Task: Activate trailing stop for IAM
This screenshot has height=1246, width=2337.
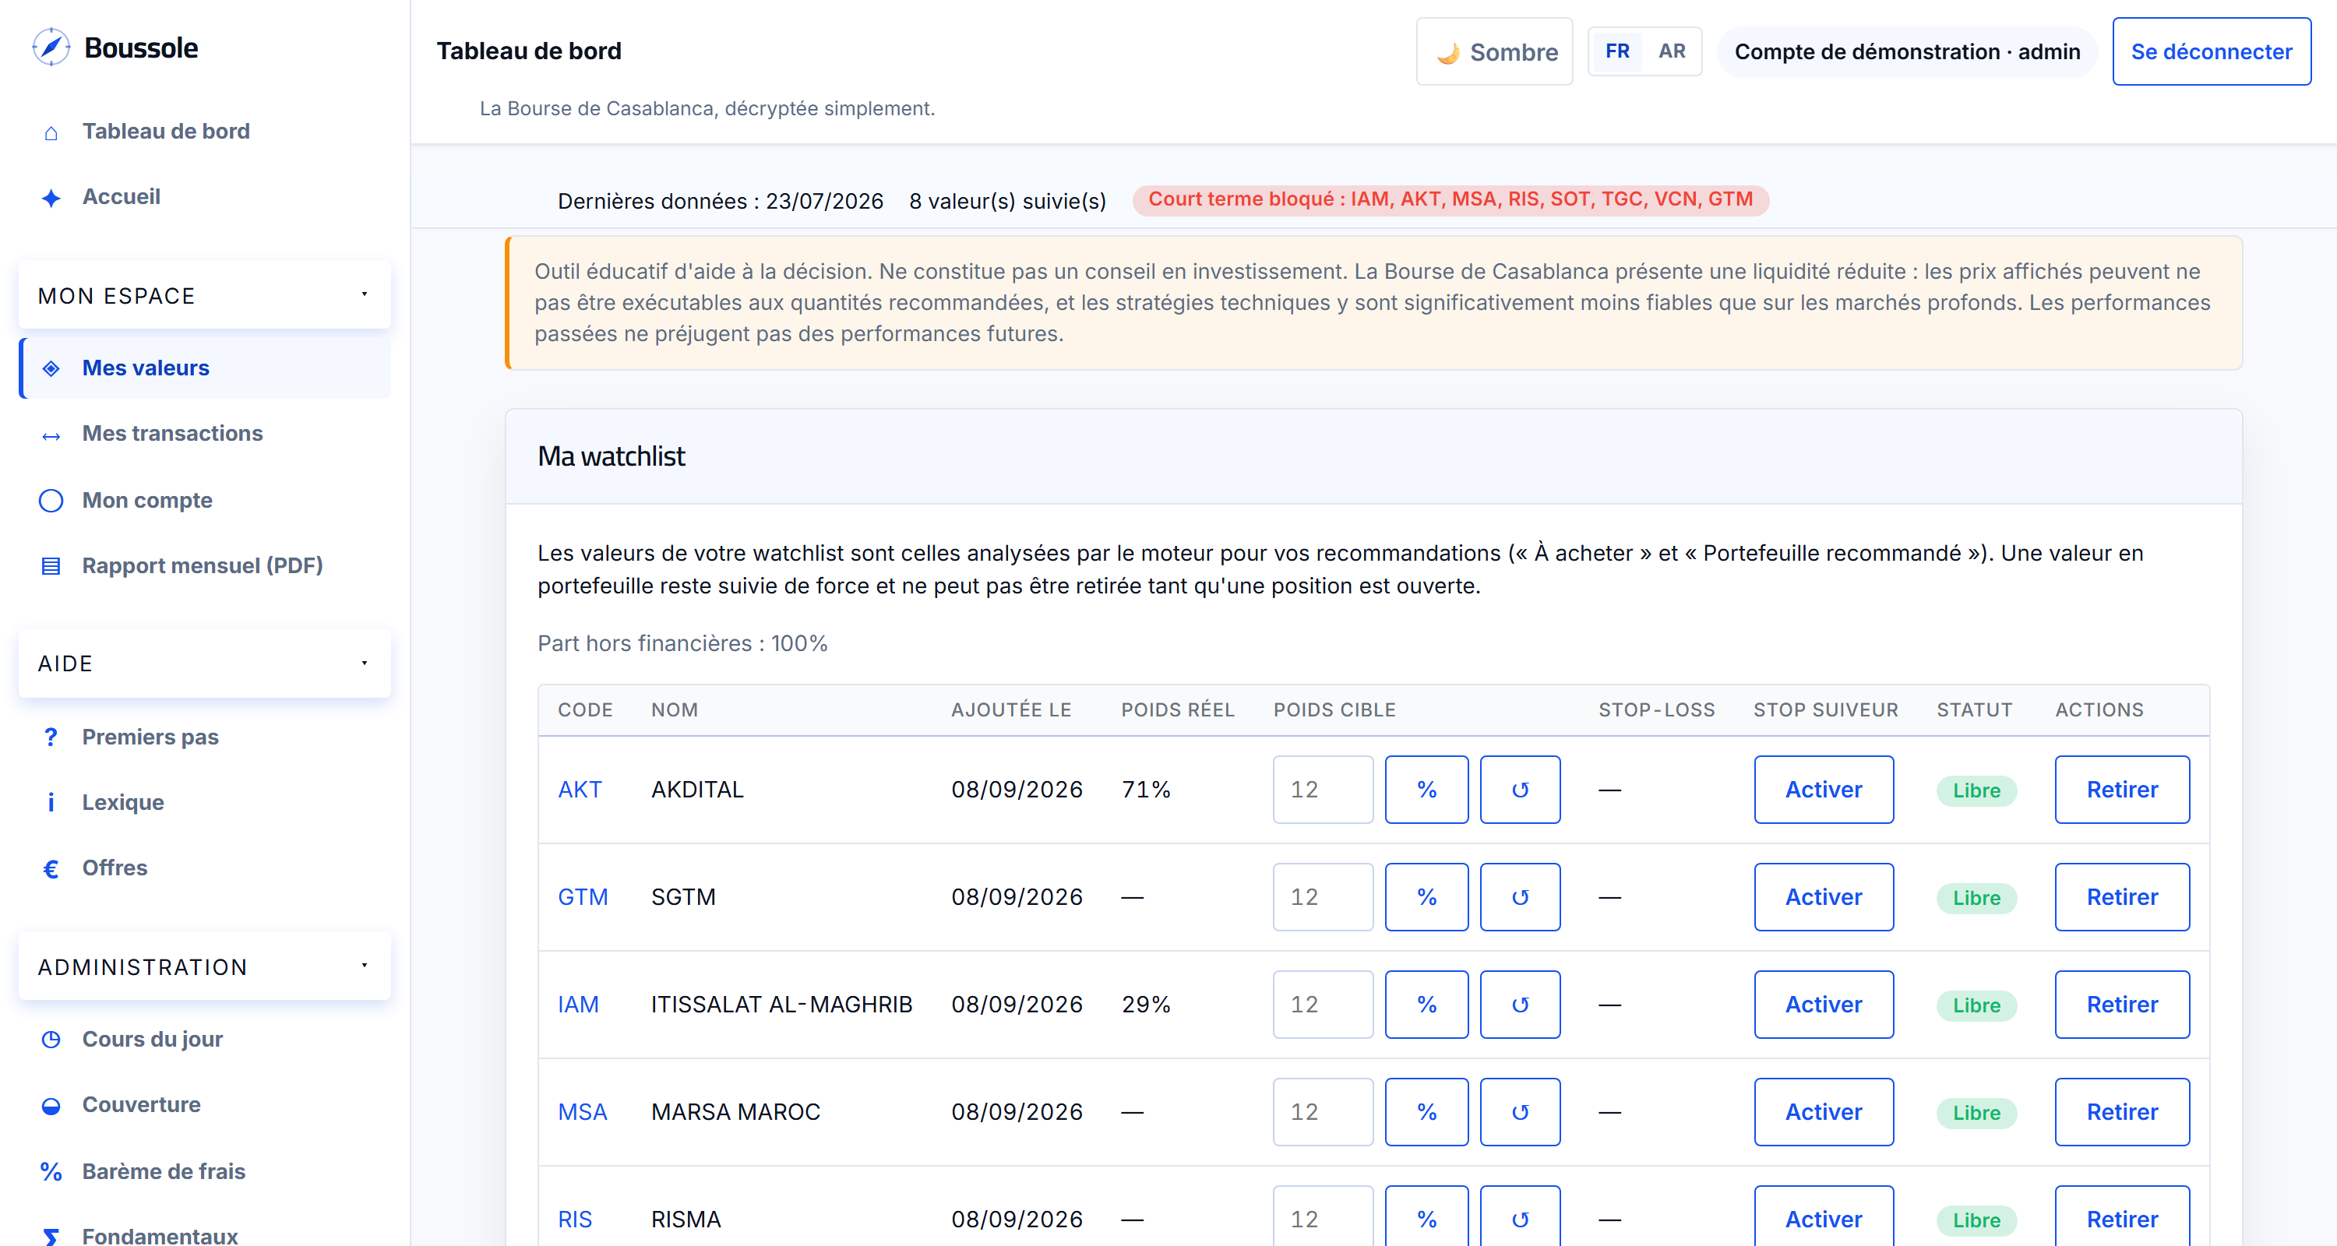Action: tap(1824, 1005)
